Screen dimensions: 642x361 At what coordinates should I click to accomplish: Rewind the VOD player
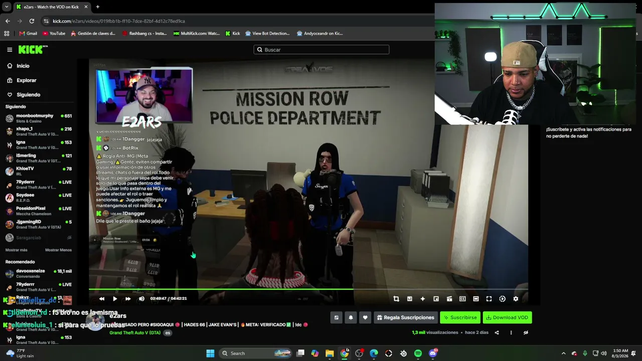click(x=102, y=299)
